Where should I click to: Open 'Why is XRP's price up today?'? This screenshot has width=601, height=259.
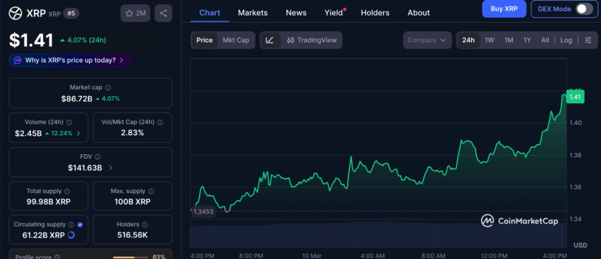[x=69, y=60]
